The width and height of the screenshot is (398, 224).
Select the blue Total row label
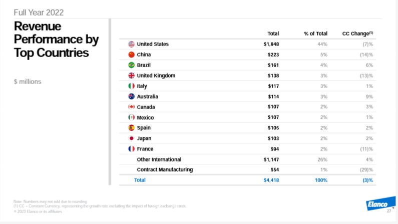[x=140, y=180]
